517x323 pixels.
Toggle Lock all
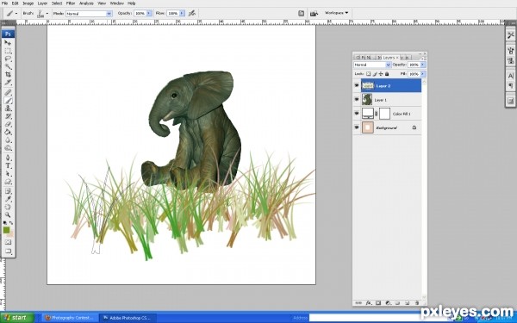(x=387, y=74)
